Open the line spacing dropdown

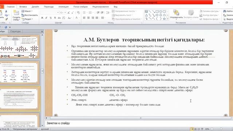[108, 13]
